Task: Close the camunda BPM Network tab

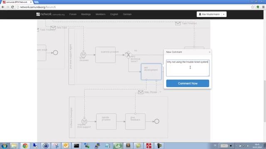Action: point(31,2)
